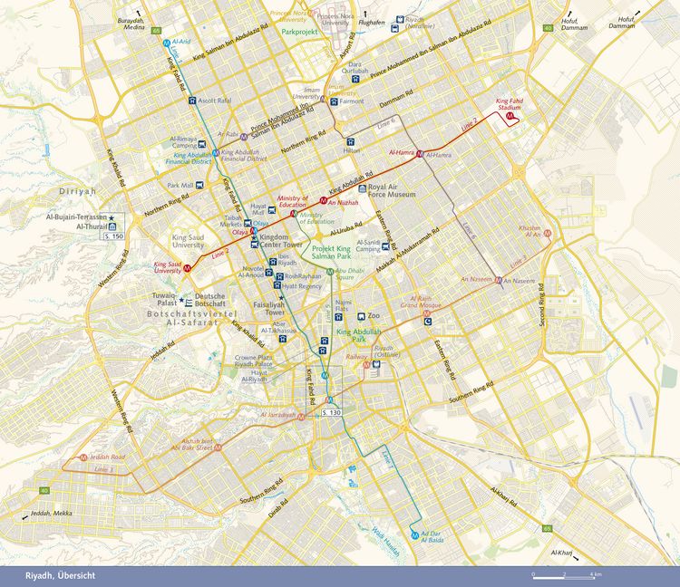The height and width of the screenshot is (587, 680).
Task: Click the Abu Dhabi Square metro marker
Action: click(x=330, y=272)
